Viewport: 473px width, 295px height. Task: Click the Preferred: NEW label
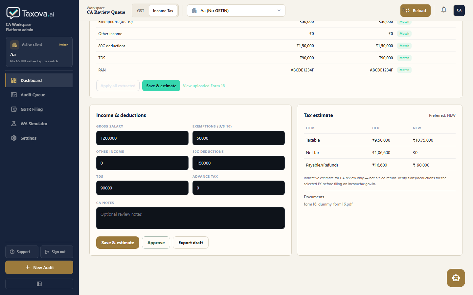[442, 115]
